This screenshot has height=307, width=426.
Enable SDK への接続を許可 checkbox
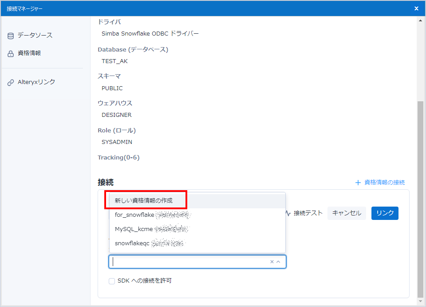tap(112, 281)
